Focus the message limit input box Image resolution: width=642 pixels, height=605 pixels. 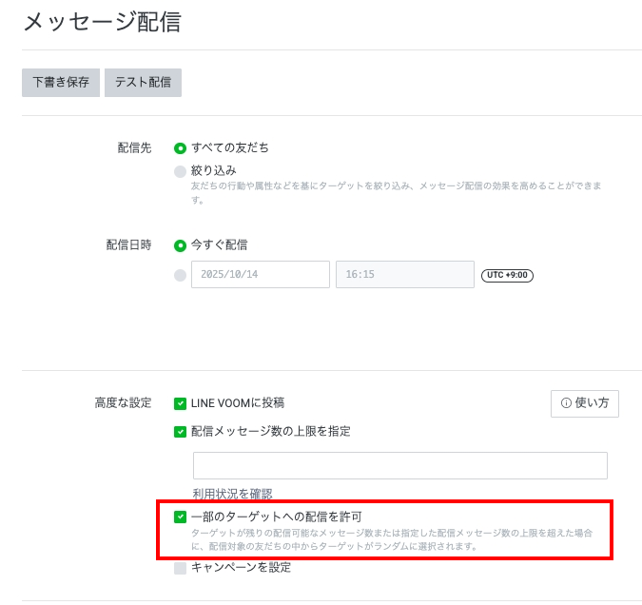click(x=399, y=465)
